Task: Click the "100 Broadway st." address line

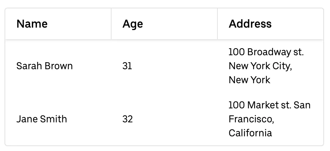Action: coord(266,52)
